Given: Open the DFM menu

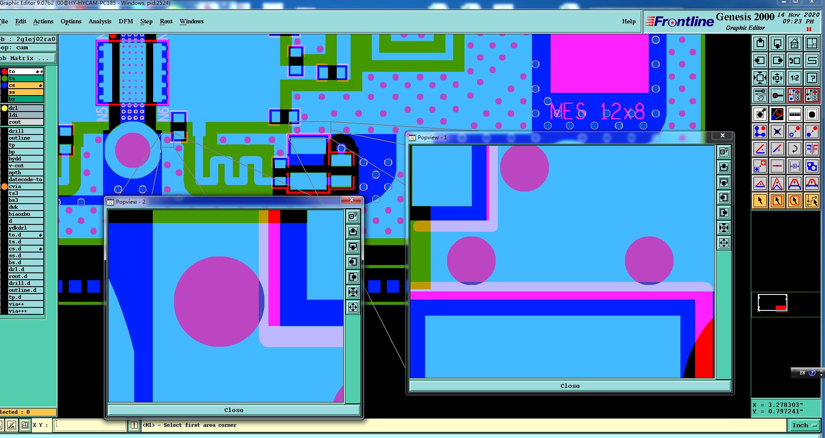Looking at the screenshot, I should click(126, 21).
